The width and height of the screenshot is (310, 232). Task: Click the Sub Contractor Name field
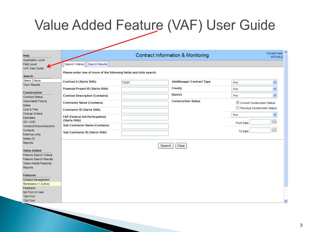click(x=145, y=126)
